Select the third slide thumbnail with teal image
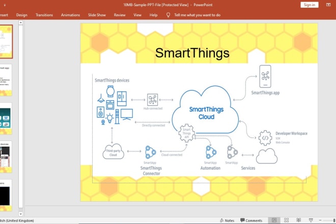Screen dimensions: 336x224 (6, 119)
